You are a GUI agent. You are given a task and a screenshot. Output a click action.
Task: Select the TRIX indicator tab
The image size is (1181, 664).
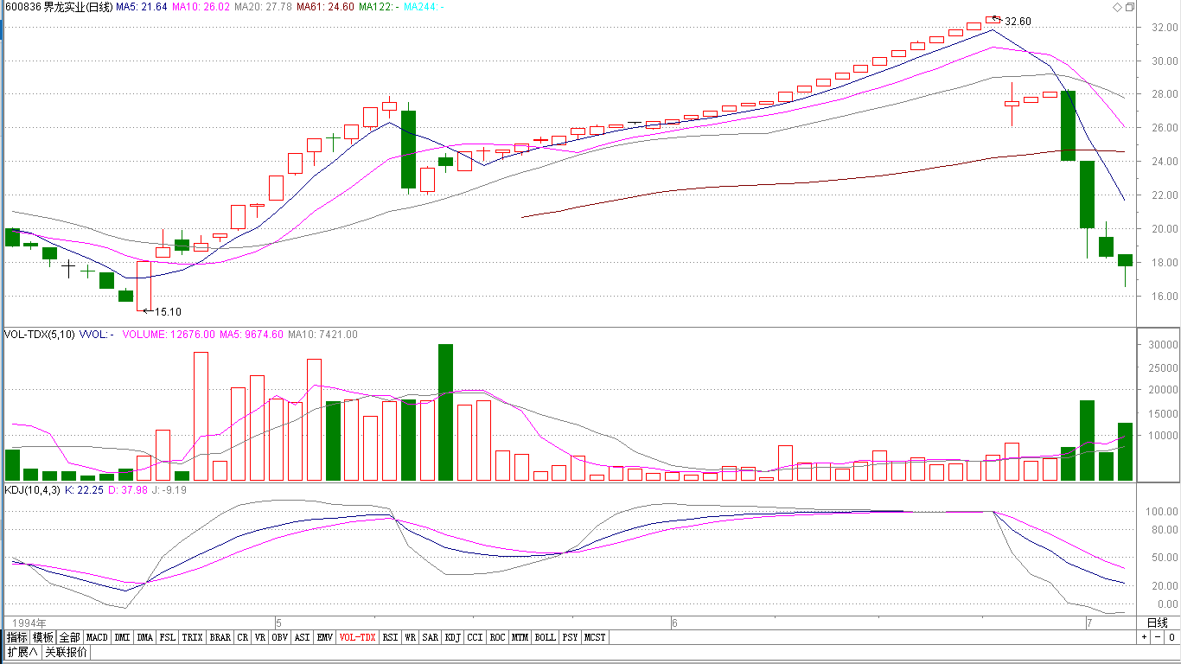[192, 637]
